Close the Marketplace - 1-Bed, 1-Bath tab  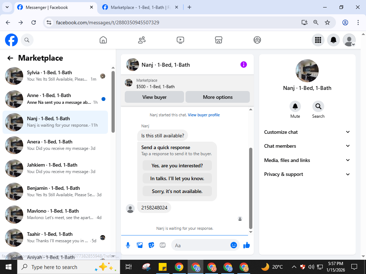point(177,7)
